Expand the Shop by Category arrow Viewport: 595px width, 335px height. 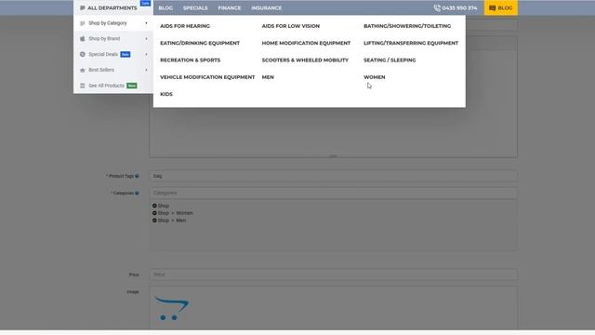(x=146, y=23)
